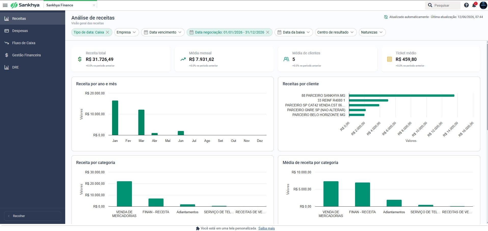Click the Data vencimento calendar icon

point(146,32)
